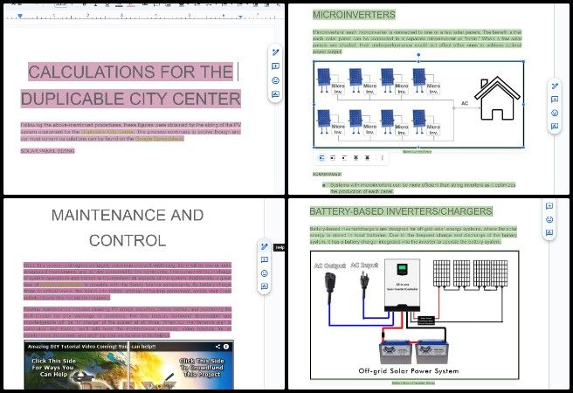Add a comment beside the Calculations heading

(x=275, y=66)
